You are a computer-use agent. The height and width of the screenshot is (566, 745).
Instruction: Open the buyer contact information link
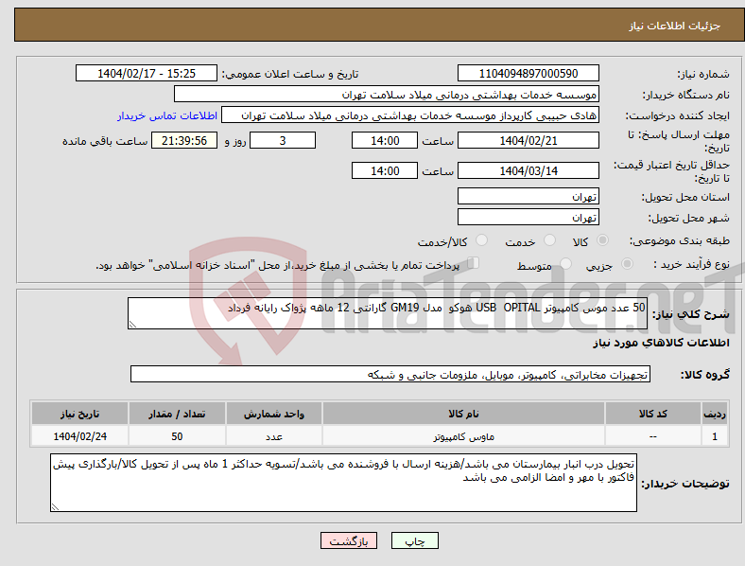pos(167,115)
